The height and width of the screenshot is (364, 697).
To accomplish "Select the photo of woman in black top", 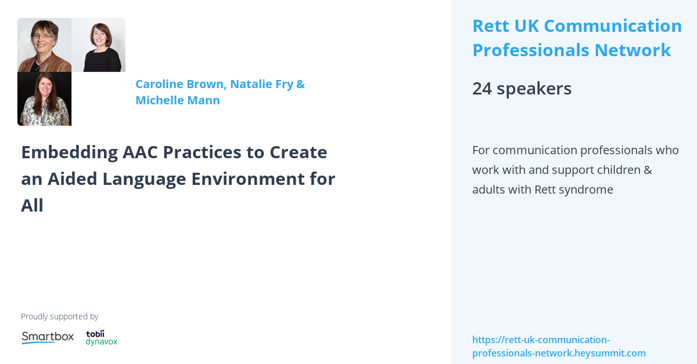I will coord(99,45).
